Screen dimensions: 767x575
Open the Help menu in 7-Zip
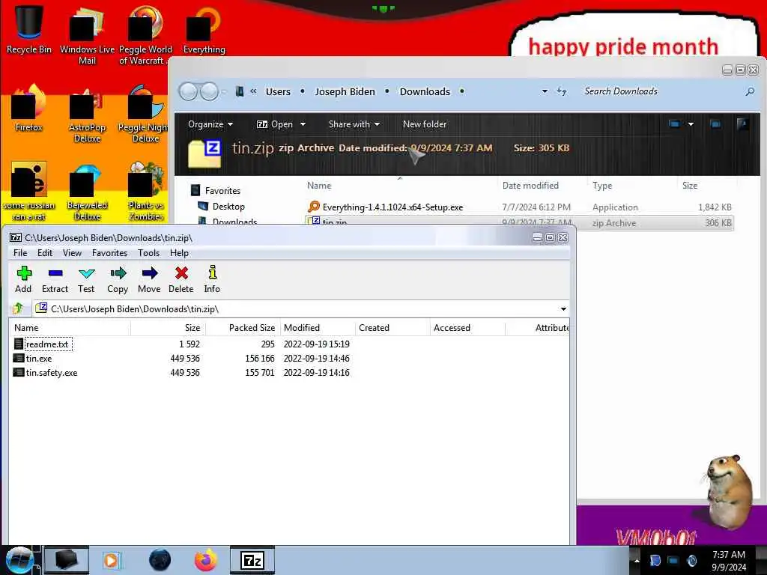pos(179,253)
